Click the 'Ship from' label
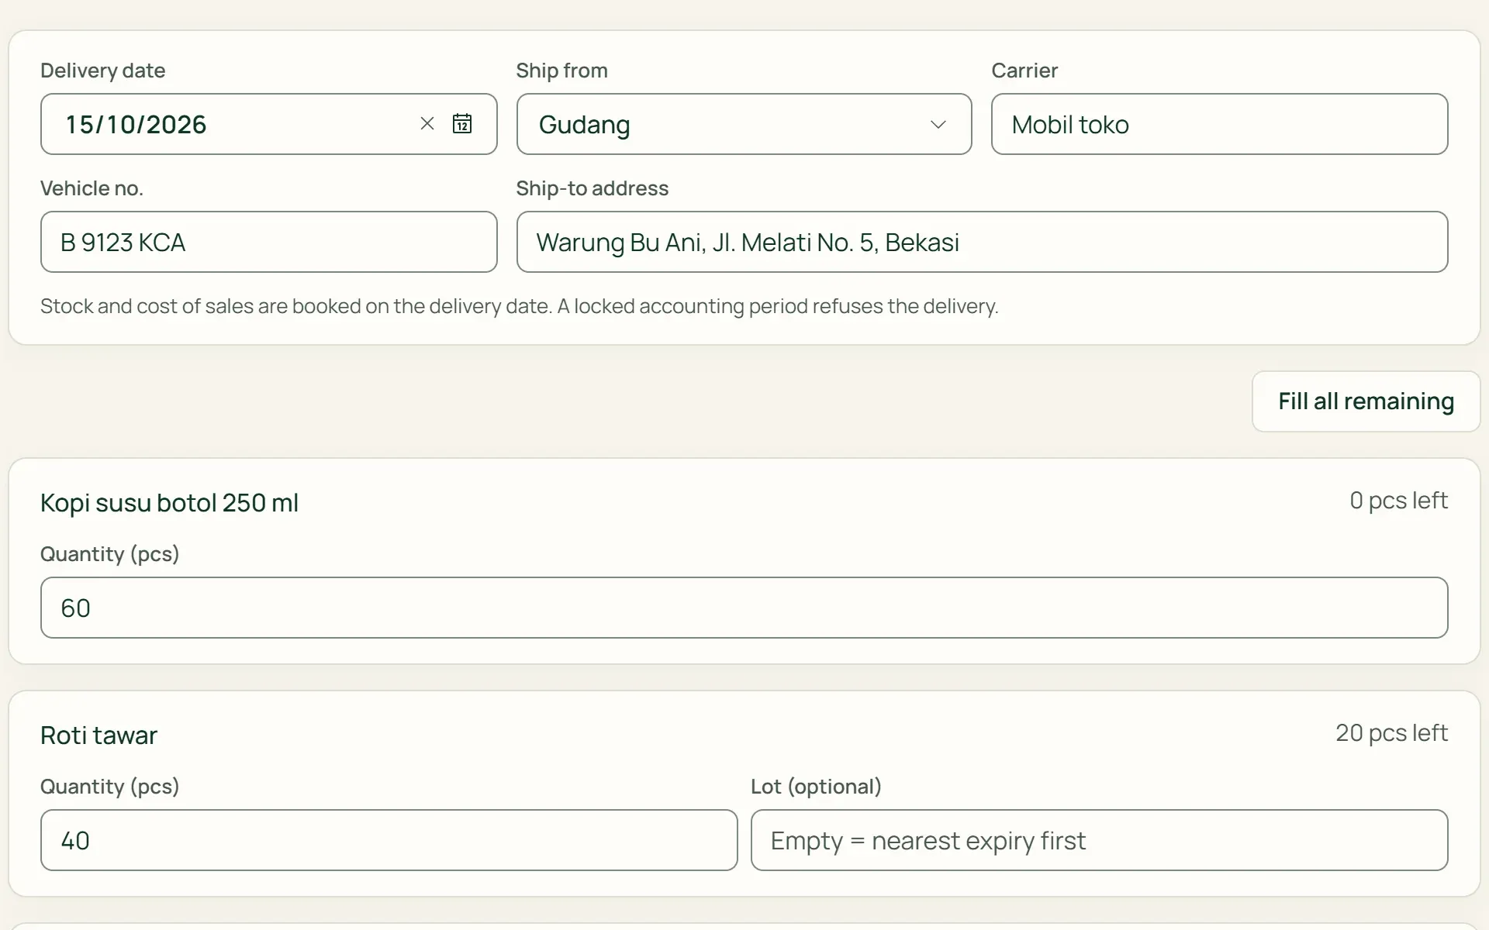 click(x=561, y=71)
